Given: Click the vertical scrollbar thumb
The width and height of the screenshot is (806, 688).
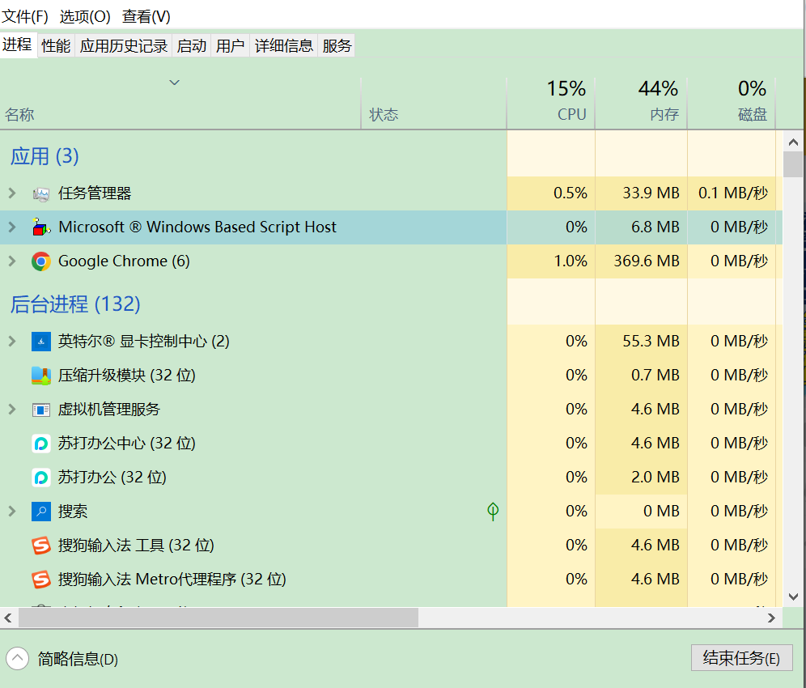Looking at the screenshot, I should click(793, 164).
